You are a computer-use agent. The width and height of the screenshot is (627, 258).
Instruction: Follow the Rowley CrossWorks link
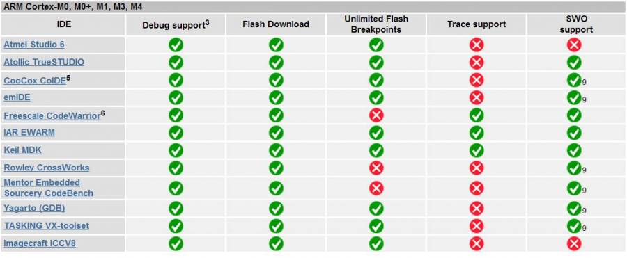click(x=47, y=168)
